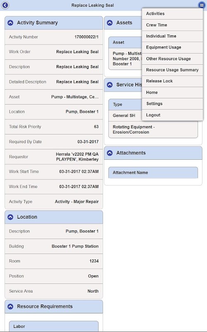
Task: Collapse the Location section
Action: [x=10, y=217]
